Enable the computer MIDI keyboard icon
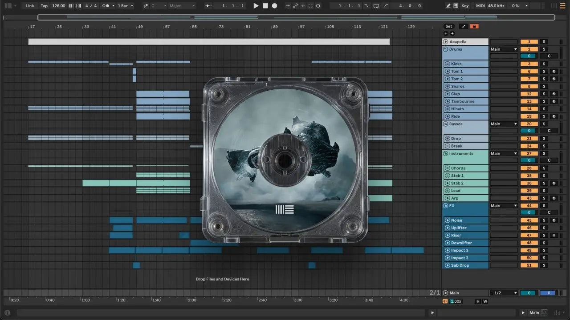 click(456, 6)
